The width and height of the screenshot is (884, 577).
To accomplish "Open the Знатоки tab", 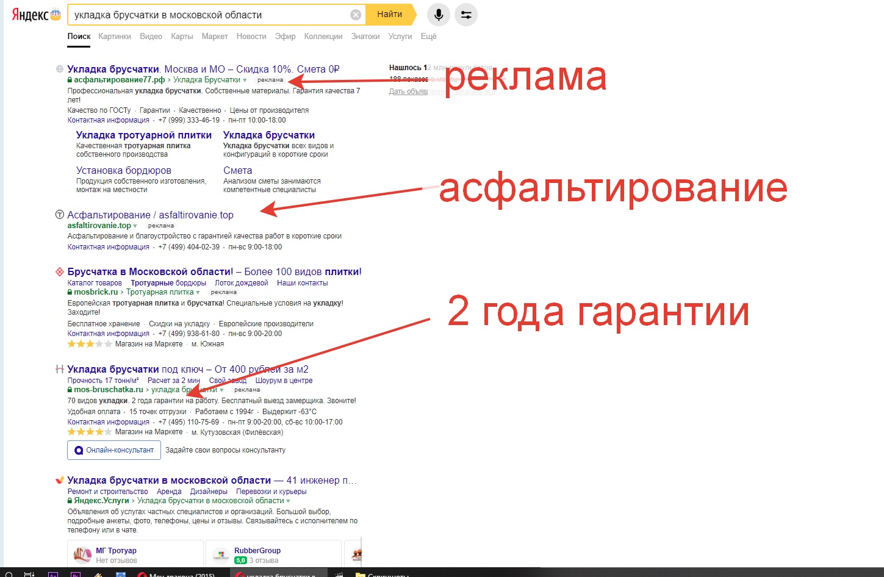I will pos(365,37).
